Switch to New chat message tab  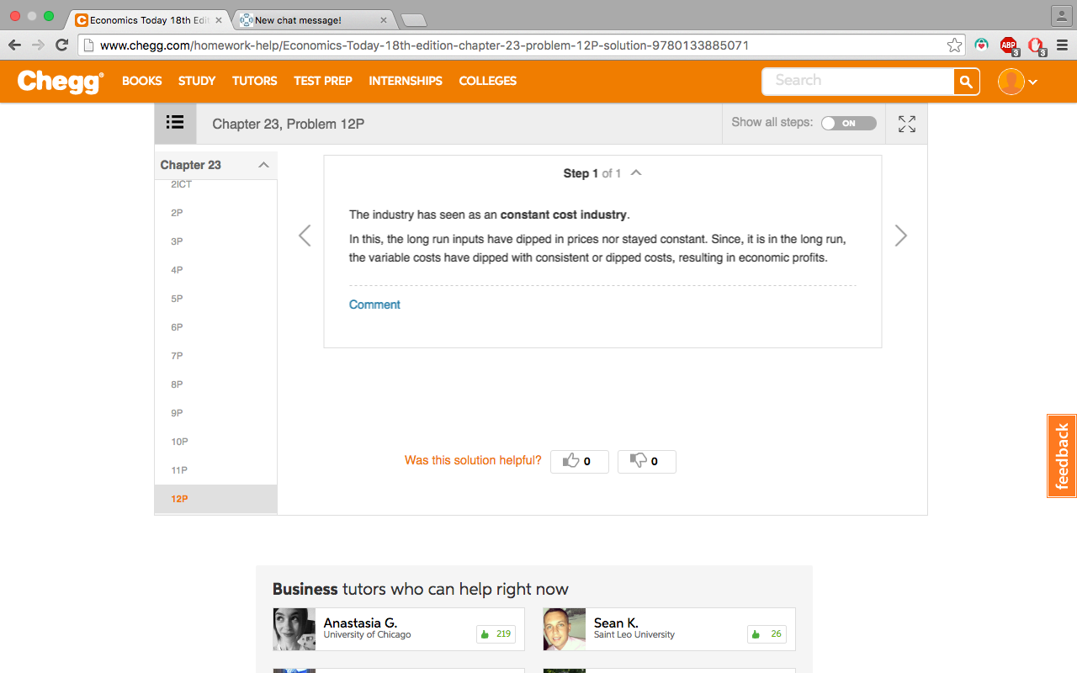pyautogui.click(x=313, y=19)
